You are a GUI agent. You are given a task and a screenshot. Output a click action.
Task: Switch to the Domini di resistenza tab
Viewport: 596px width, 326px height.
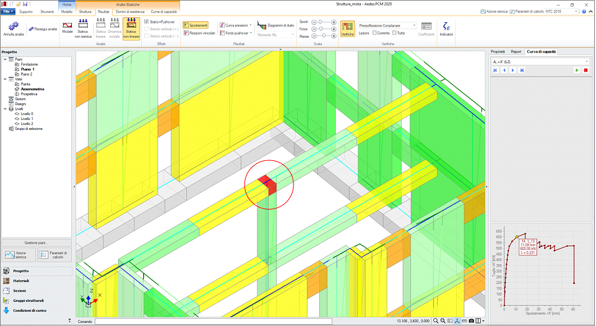click(x=130, y=11)
